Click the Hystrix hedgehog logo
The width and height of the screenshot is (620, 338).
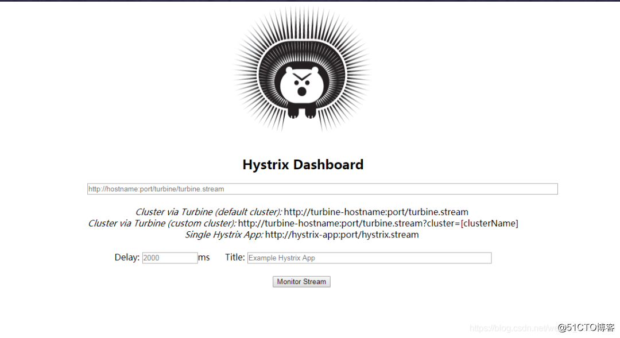(x=302, y=69)
